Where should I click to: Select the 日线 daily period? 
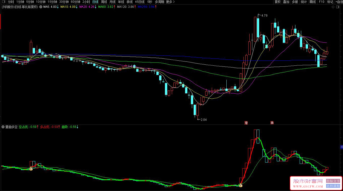point(95,2)
